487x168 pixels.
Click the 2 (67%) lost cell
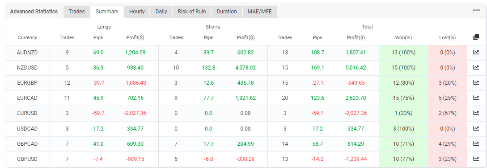coord(448,113)
